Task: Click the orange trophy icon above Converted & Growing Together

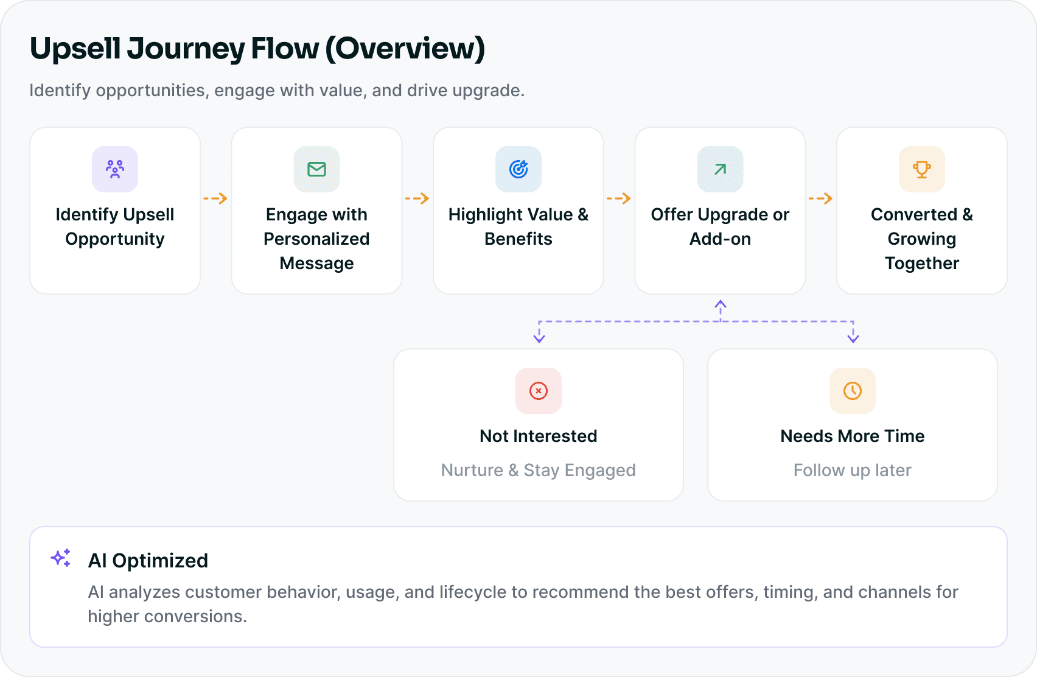Action: tap(922, 169)
